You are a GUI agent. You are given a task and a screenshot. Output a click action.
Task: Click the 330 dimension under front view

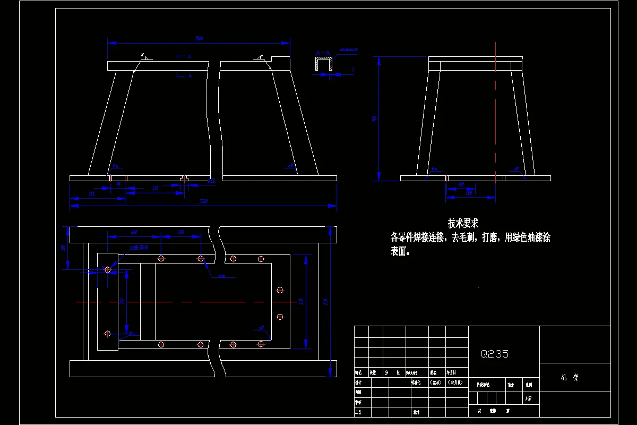click(x=156, y=189)
